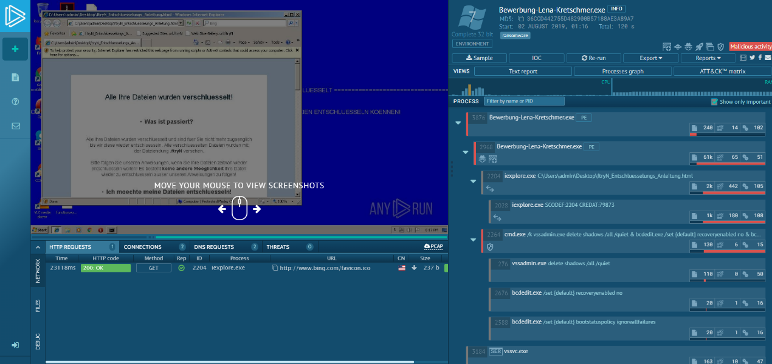Open the Network vertical tab
This screenshot has width=772, height=364.
[x=37, y=271]
